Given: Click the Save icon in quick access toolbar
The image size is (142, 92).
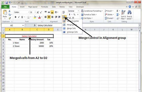Looking at the screenshot, I should tap(7, 3).
